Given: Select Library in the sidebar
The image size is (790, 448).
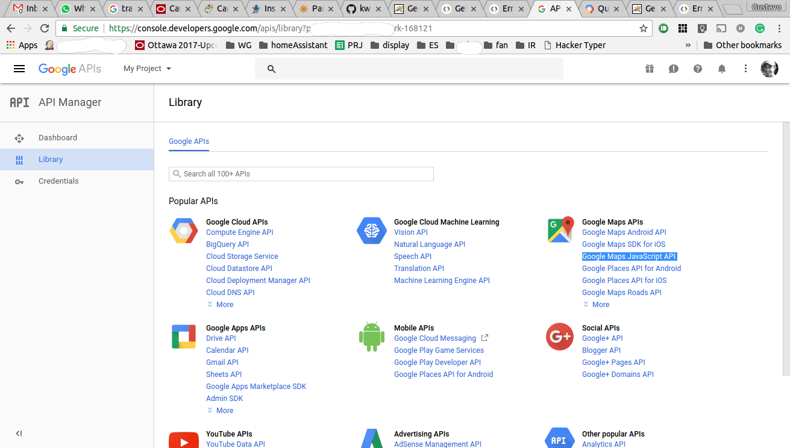Looking at the screenshot, I should pos(77,160).
